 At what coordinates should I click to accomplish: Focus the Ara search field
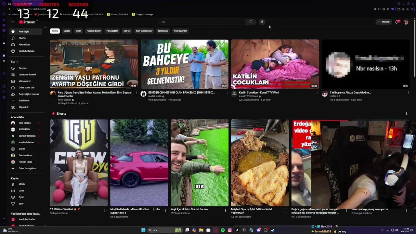[x=203, y=22]
